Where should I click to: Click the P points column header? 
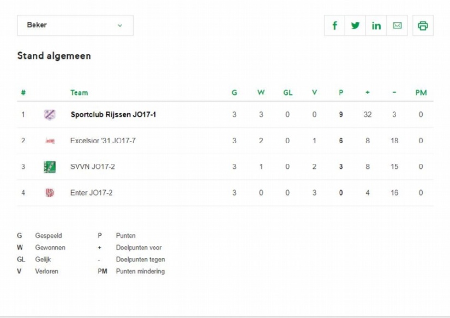tap(341, 93)
